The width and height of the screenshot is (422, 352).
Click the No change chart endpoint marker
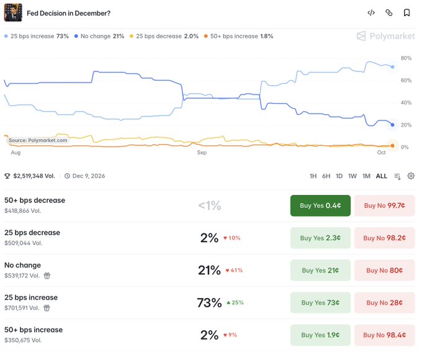click(392, 125)
